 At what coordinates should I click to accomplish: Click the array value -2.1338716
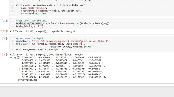point(95,77)
